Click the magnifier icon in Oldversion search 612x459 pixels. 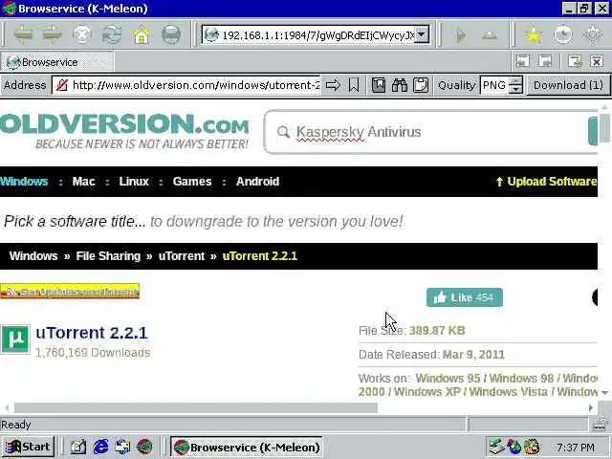(283, 132)
